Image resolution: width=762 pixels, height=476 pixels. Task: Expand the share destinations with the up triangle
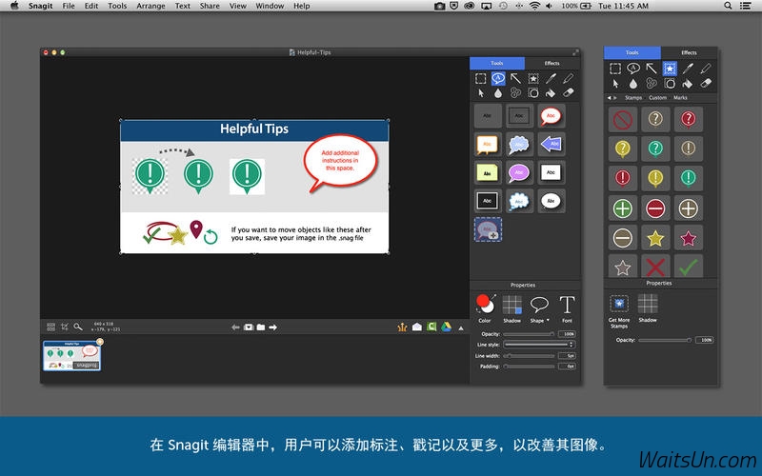tap(461, 328)
